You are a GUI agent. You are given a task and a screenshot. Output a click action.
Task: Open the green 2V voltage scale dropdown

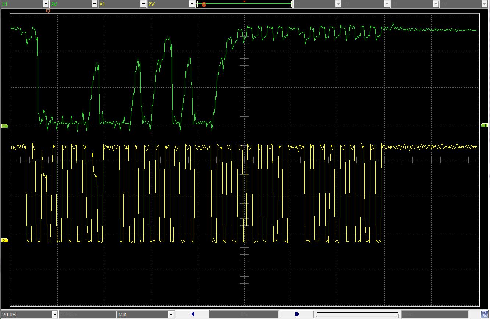(94, 4)
